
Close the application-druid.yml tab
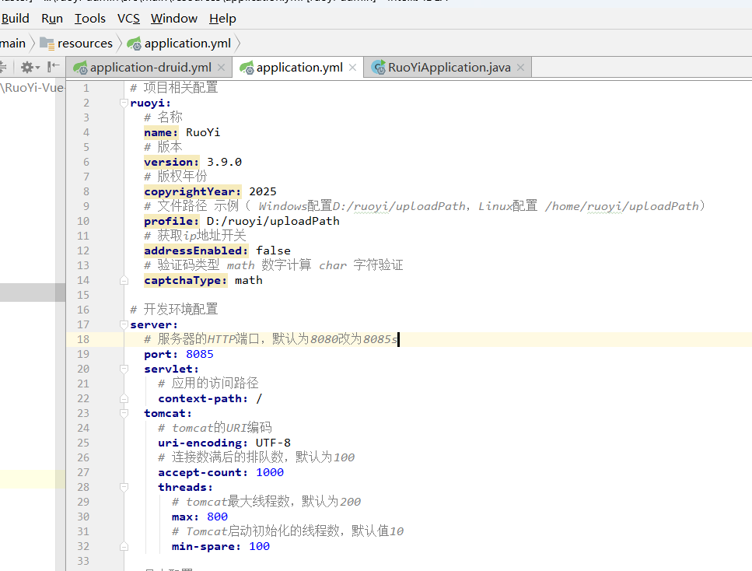[x=221, y=68]
